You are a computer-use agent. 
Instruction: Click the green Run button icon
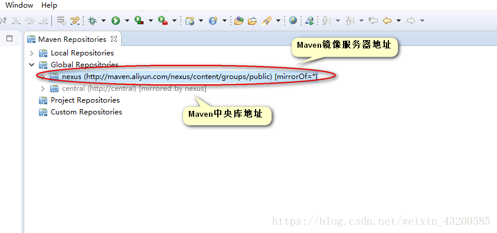point(116,21)
